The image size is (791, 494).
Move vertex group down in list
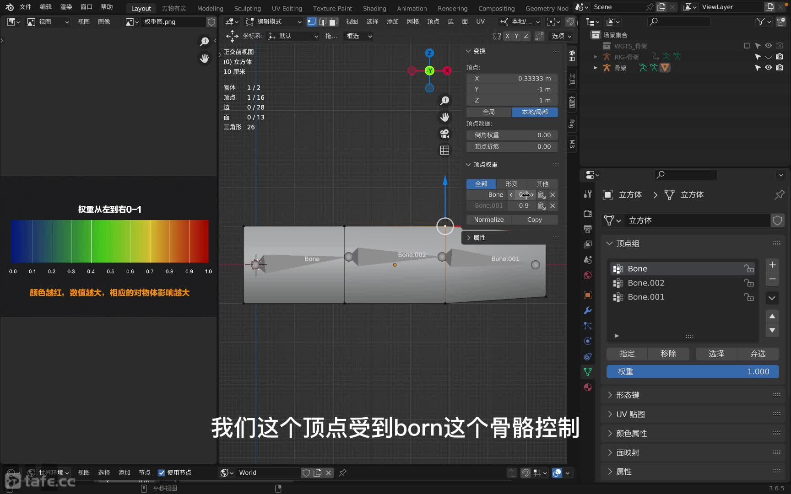(772, 330)
